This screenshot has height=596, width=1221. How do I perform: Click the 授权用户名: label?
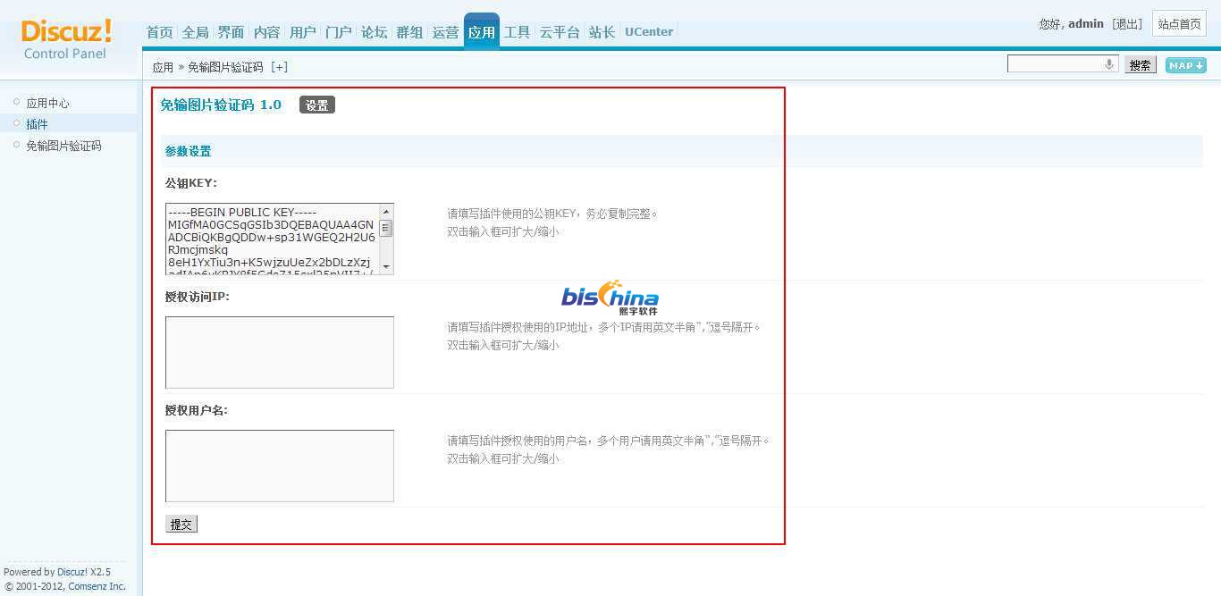pyautogui.click(x=197, y=410)
